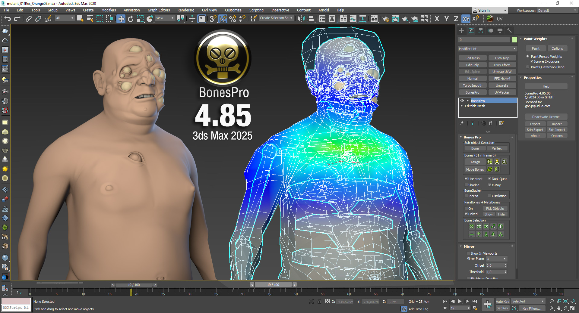The height and width of the screenshot is (313, 579).
Task: Collapse the Paint Weights rollout
Action: 521,39
